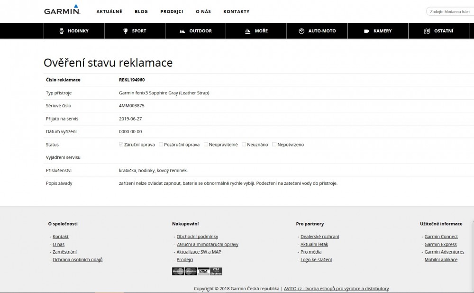The width and height of the screenshot is (474, 293).
Task: Open the Hodinky watch category
Action: (74, 31)
